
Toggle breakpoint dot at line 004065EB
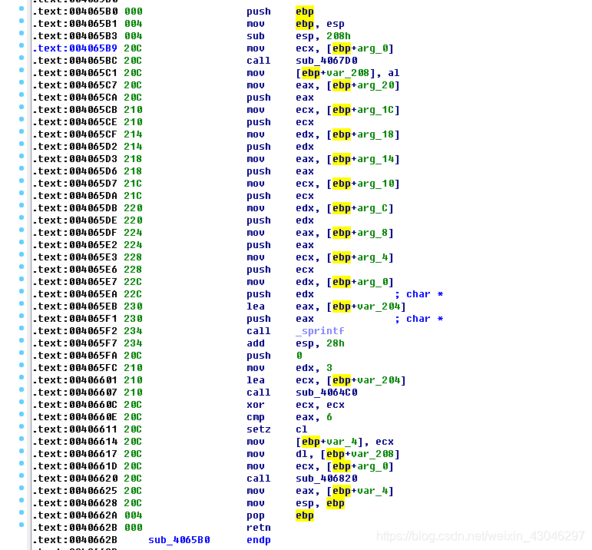click(x=21, y=303)
